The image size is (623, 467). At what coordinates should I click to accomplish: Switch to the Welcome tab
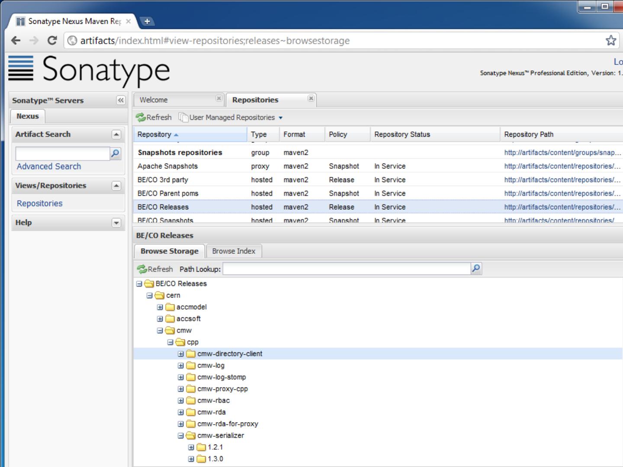coord(154,100)
